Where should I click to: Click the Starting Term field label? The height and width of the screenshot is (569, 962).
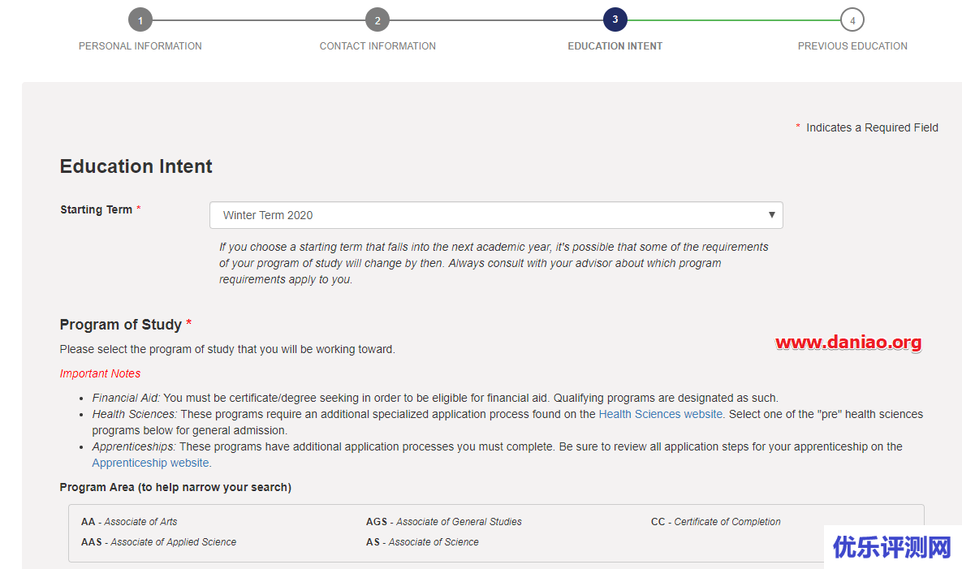(100, 209)
